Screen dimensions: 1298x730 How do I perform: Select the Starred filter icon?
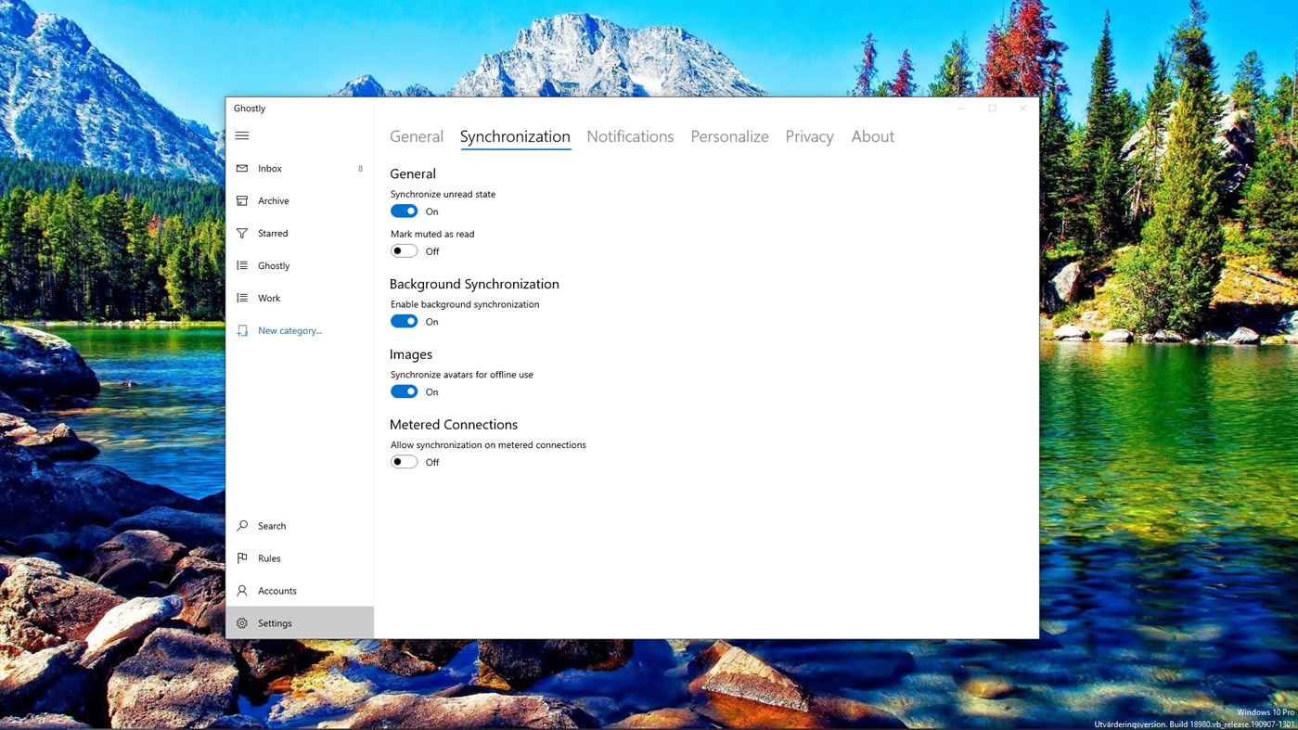[242, 233]
